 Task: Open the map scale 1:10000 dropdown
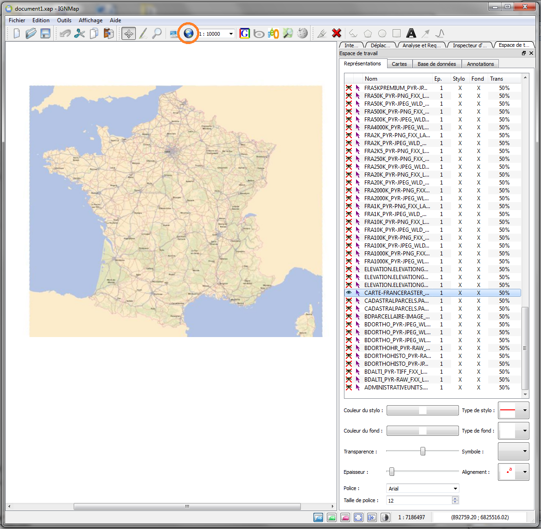pyautogui.click(x=231, y=34)
